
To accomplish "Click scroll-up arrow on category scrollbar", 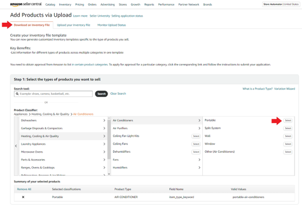I will (109, 118).
